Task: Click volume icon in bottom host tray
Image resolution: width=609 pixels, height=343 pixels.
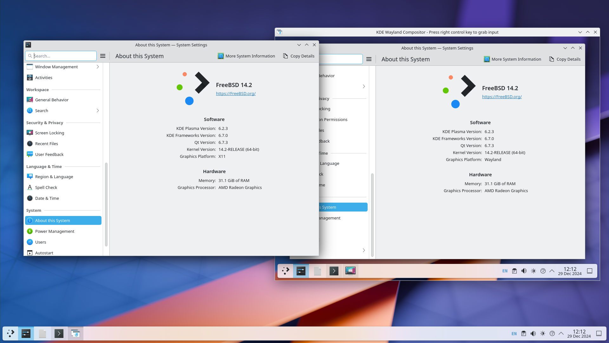Action: [533, 333]
